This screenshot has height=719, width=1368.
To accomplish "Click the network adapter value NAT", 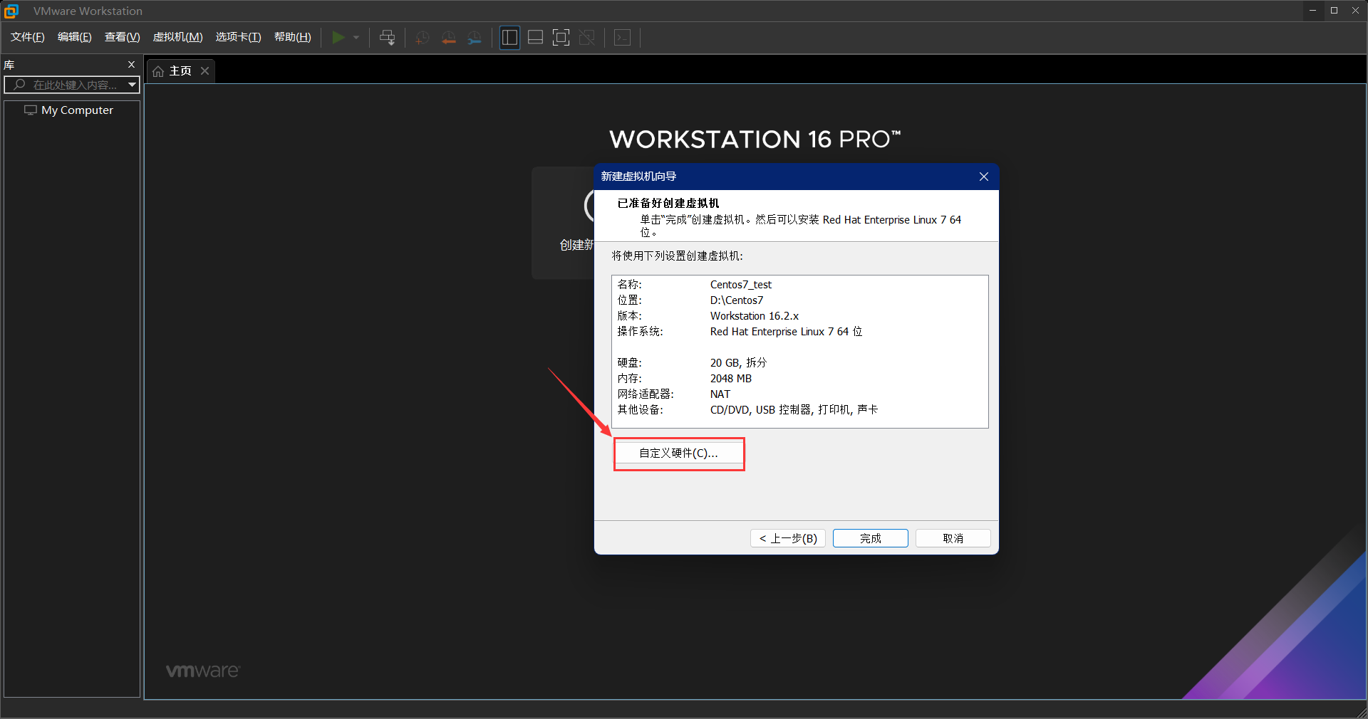I will click(720, 394).
